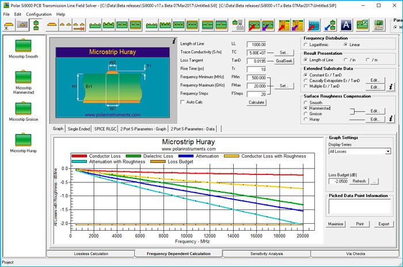The height and width of the screenshot is (267, 403).
Task: Click the green structure purple-arrow icon
Action: click(x=268, y=25)
